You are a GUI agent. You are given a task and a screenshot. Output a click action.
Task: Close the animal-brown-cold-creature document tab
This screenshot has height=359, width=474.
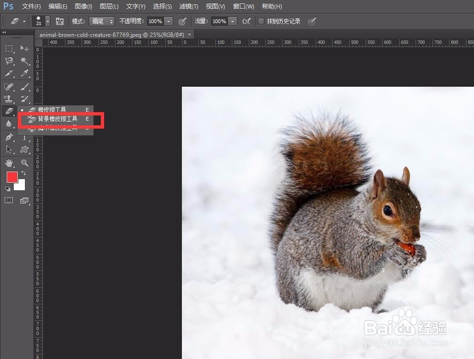[x=190, y=34]
